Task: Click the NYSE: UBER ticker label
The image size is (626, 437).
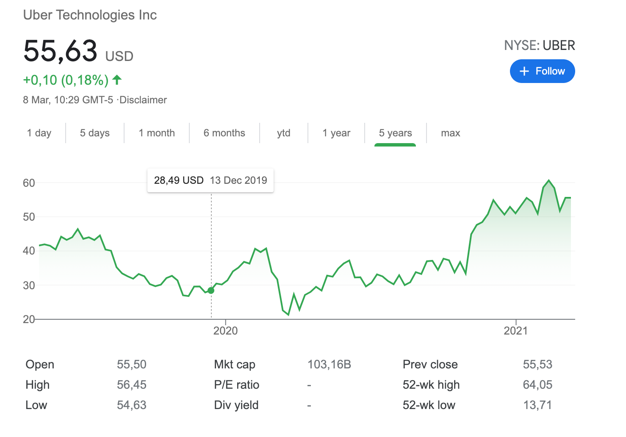Action: click(x=540, y=45)
